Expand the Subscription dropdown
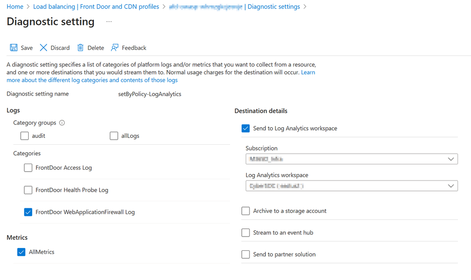Screen dimensions: 471x280 click(351, 159)
